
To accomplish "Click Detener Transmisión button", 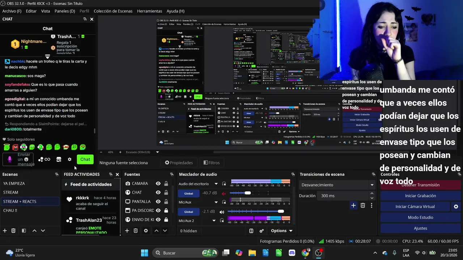I will click(x=420, y=185).
